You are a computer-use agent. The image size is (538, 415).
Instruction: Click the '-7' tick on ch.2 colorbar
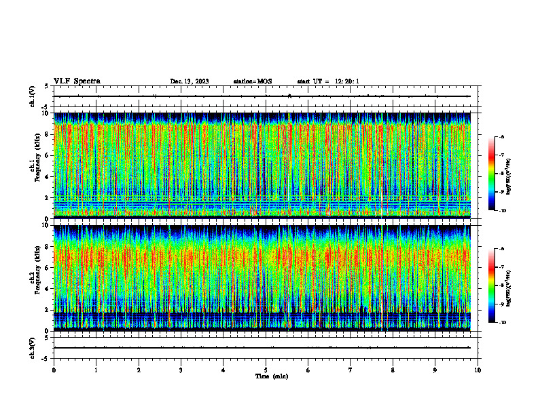(x=501, y=267)
